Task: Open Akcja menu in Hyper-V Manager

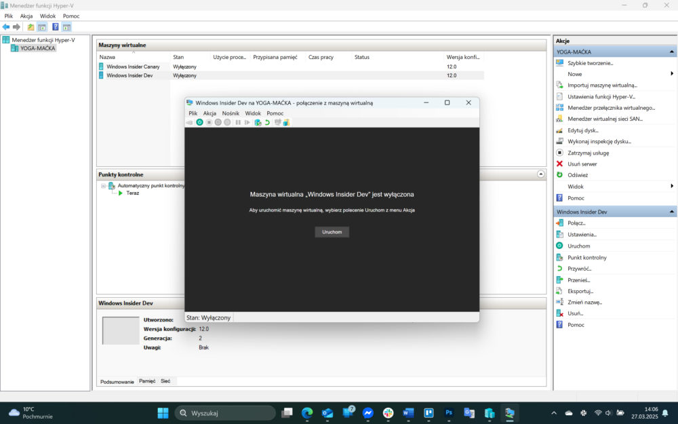Action: coord(26,16)
